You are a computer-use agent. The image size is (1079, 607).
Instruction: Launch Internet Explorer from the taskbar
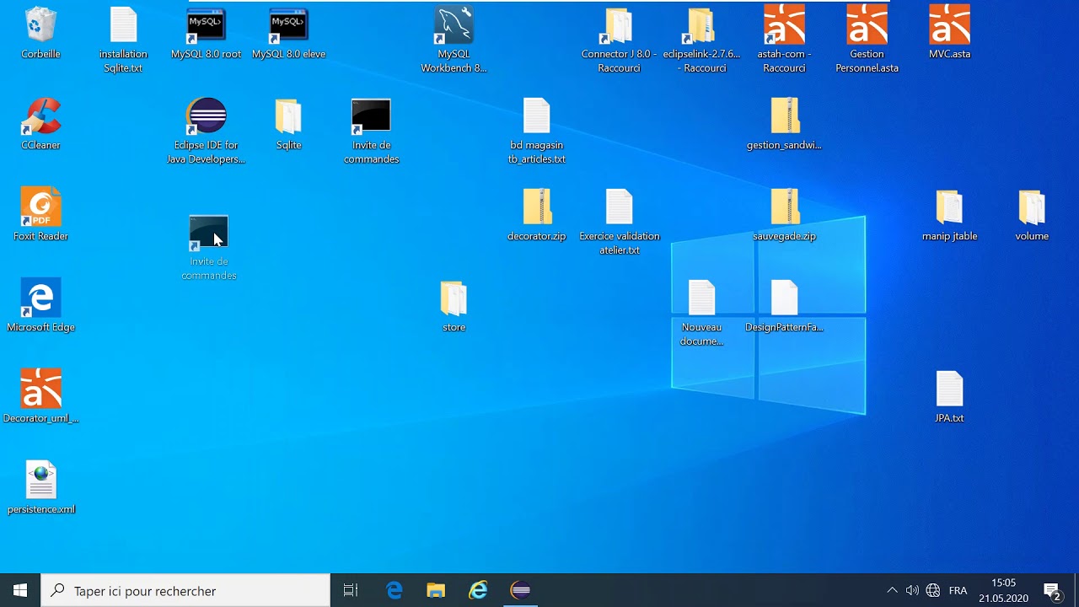click(x=478, y=591)
